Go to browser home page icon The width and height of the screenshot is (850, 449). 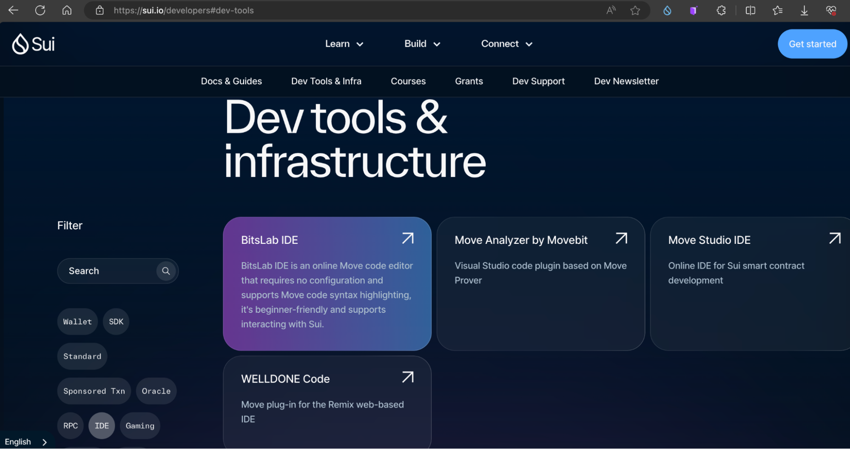[x=67, y=10]
